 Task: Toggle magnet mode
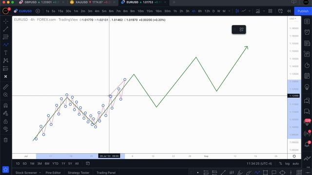click(x=5, y=105)
